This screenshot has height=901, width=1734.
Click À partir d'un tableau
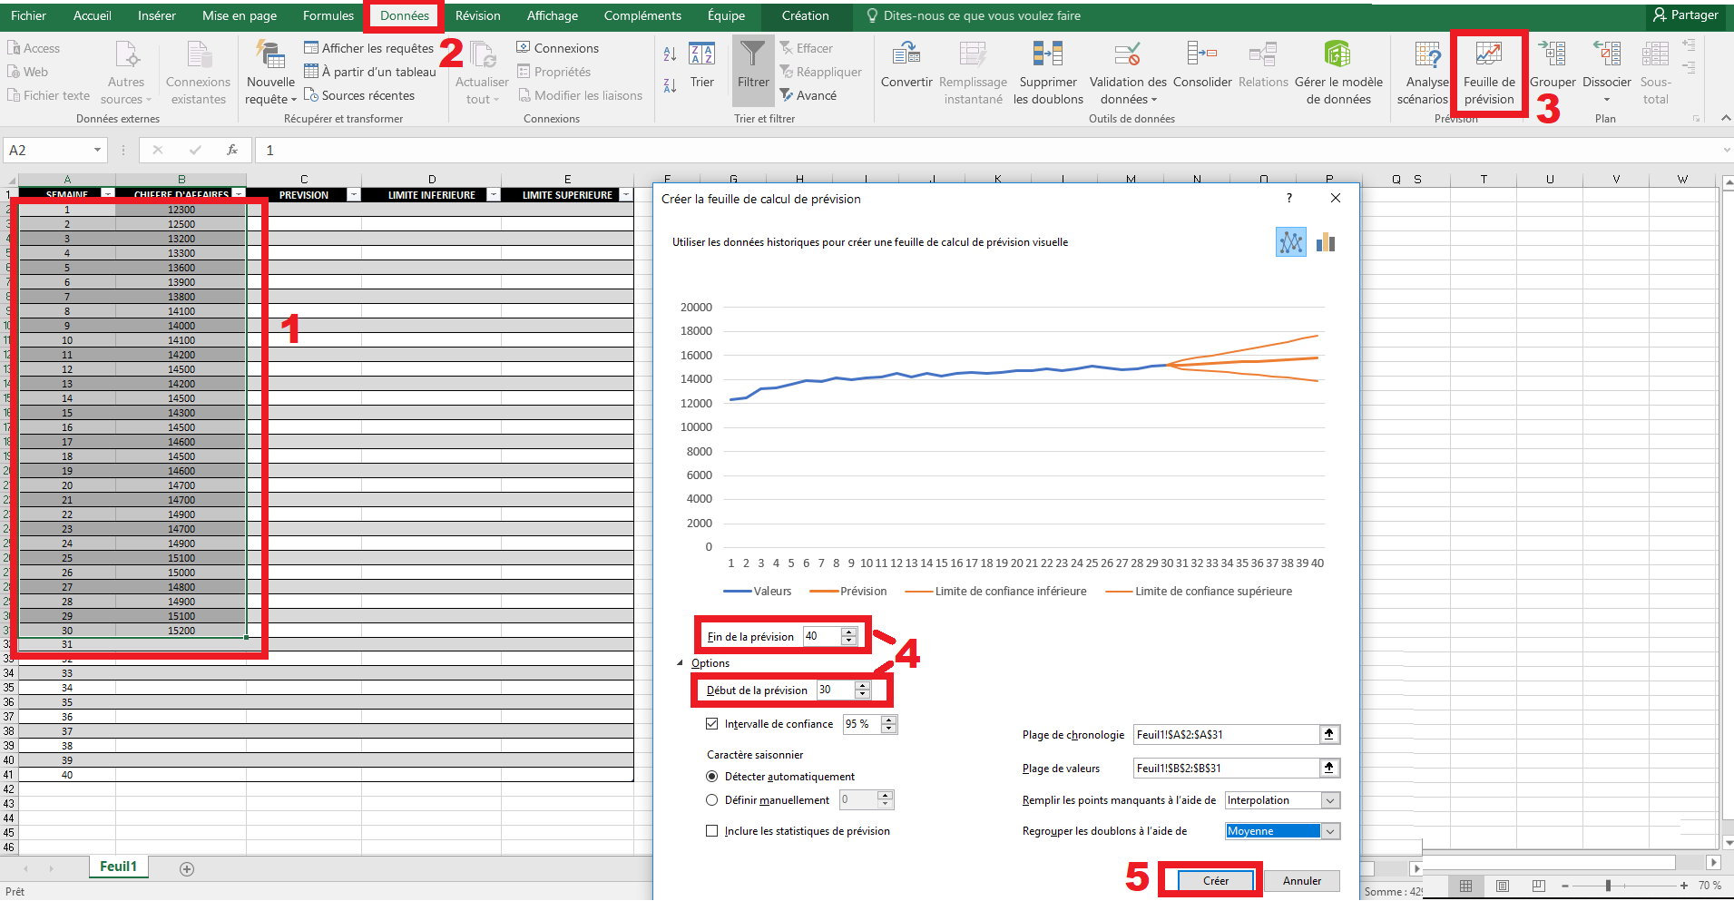pyautogui.click(x=370, y=72)
